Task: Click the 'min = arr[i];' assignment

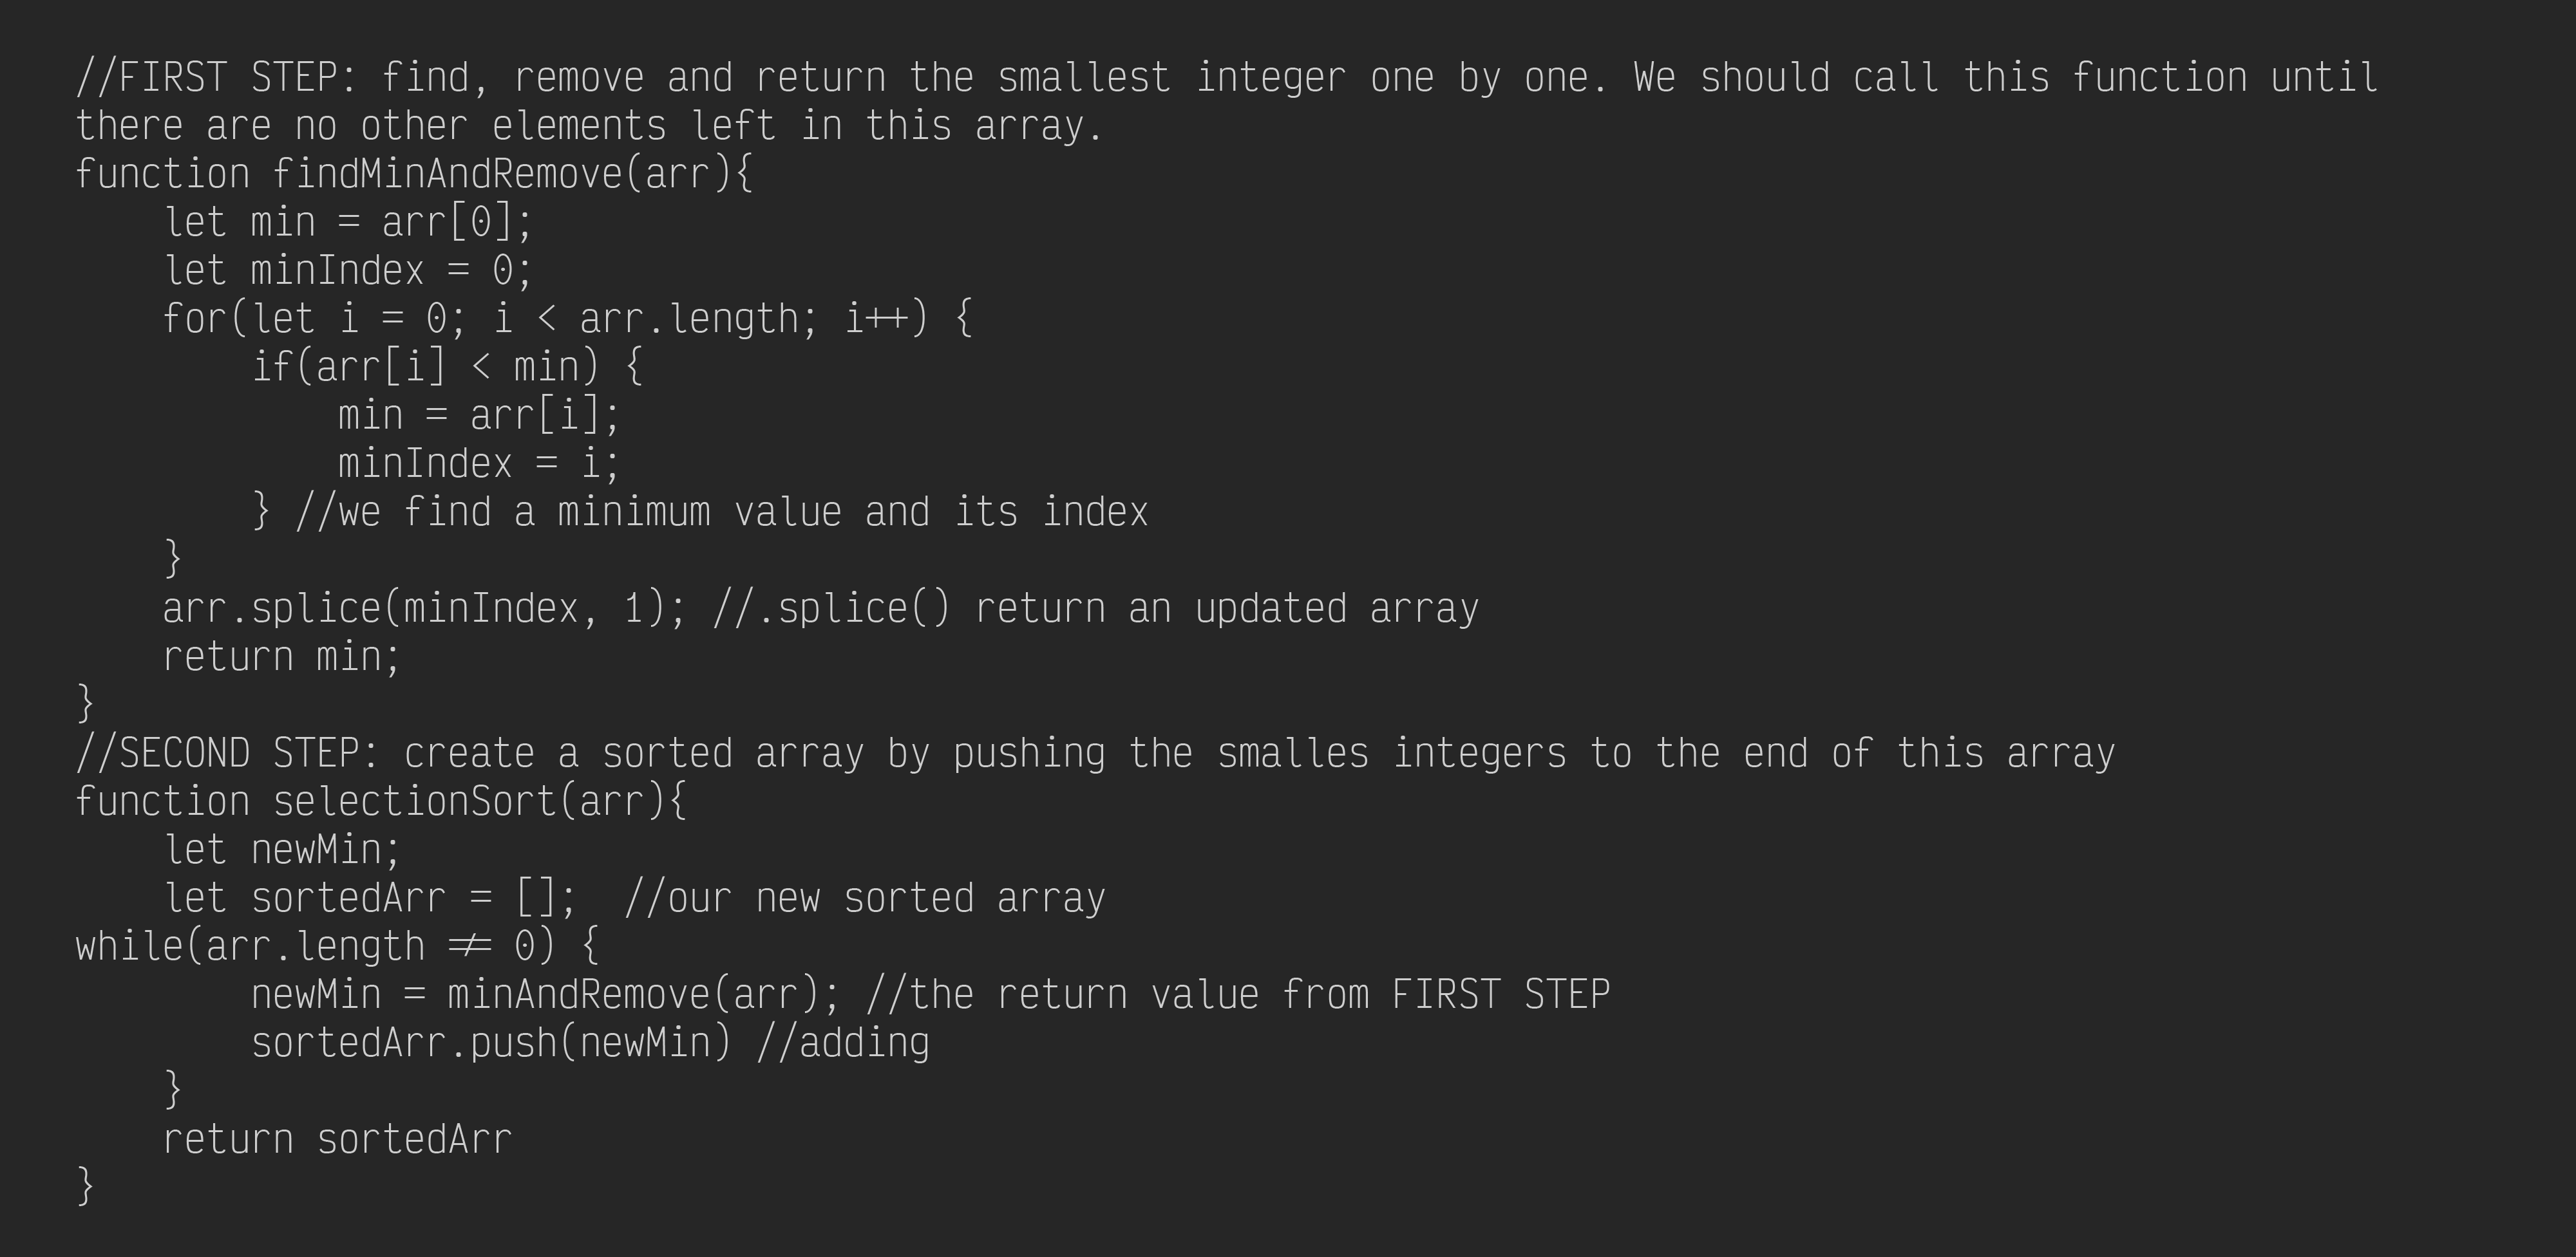Action: (479, 414)
